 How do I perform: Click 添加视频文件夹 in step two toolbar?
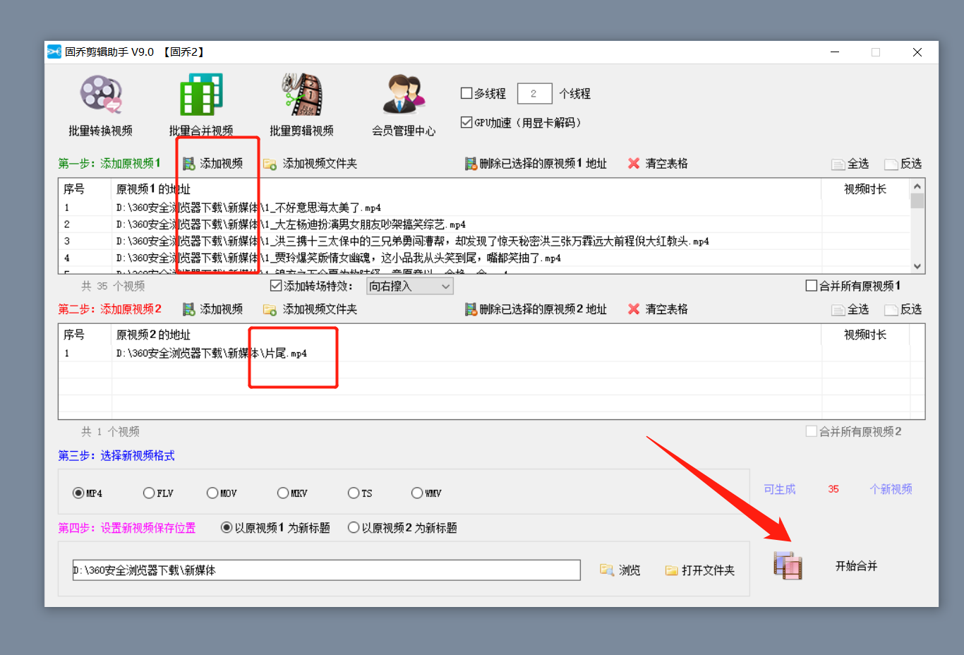pos(311,309)
